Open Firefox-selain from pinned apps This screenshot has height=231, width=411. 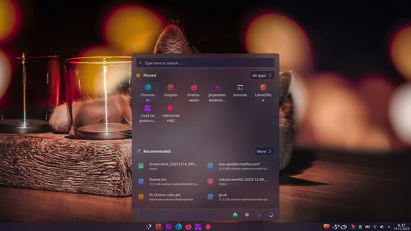click(194, 92)
